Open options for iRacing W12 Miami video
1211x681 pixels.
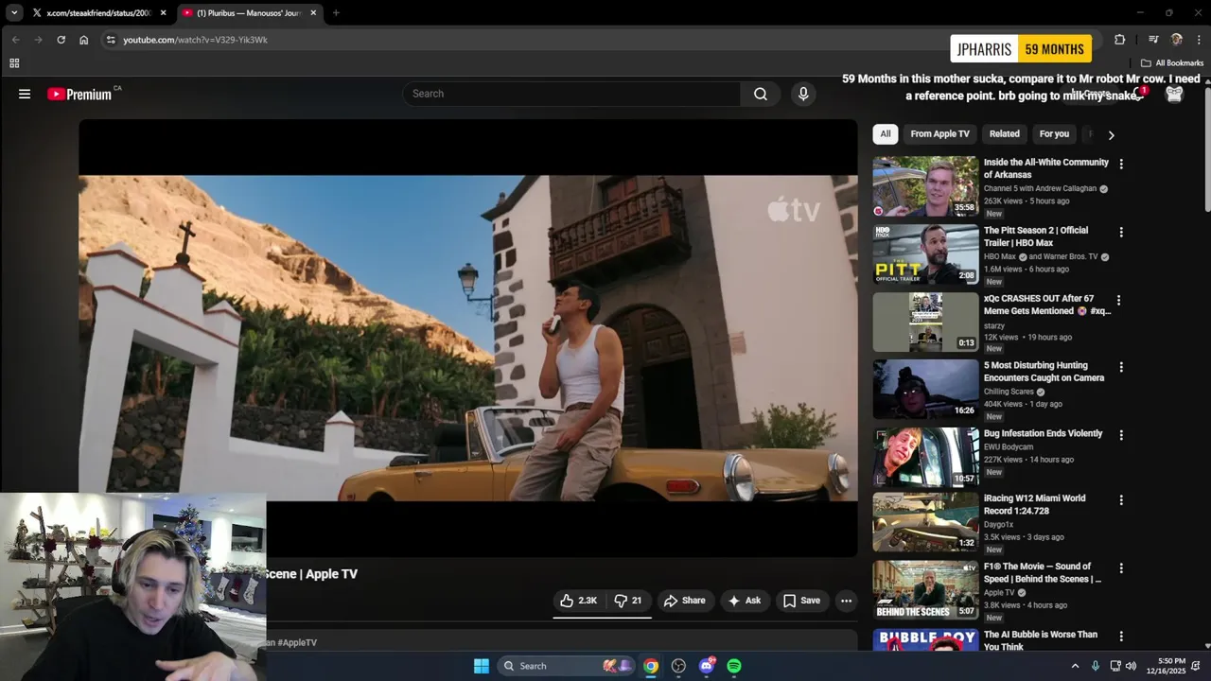(1121, 499)
